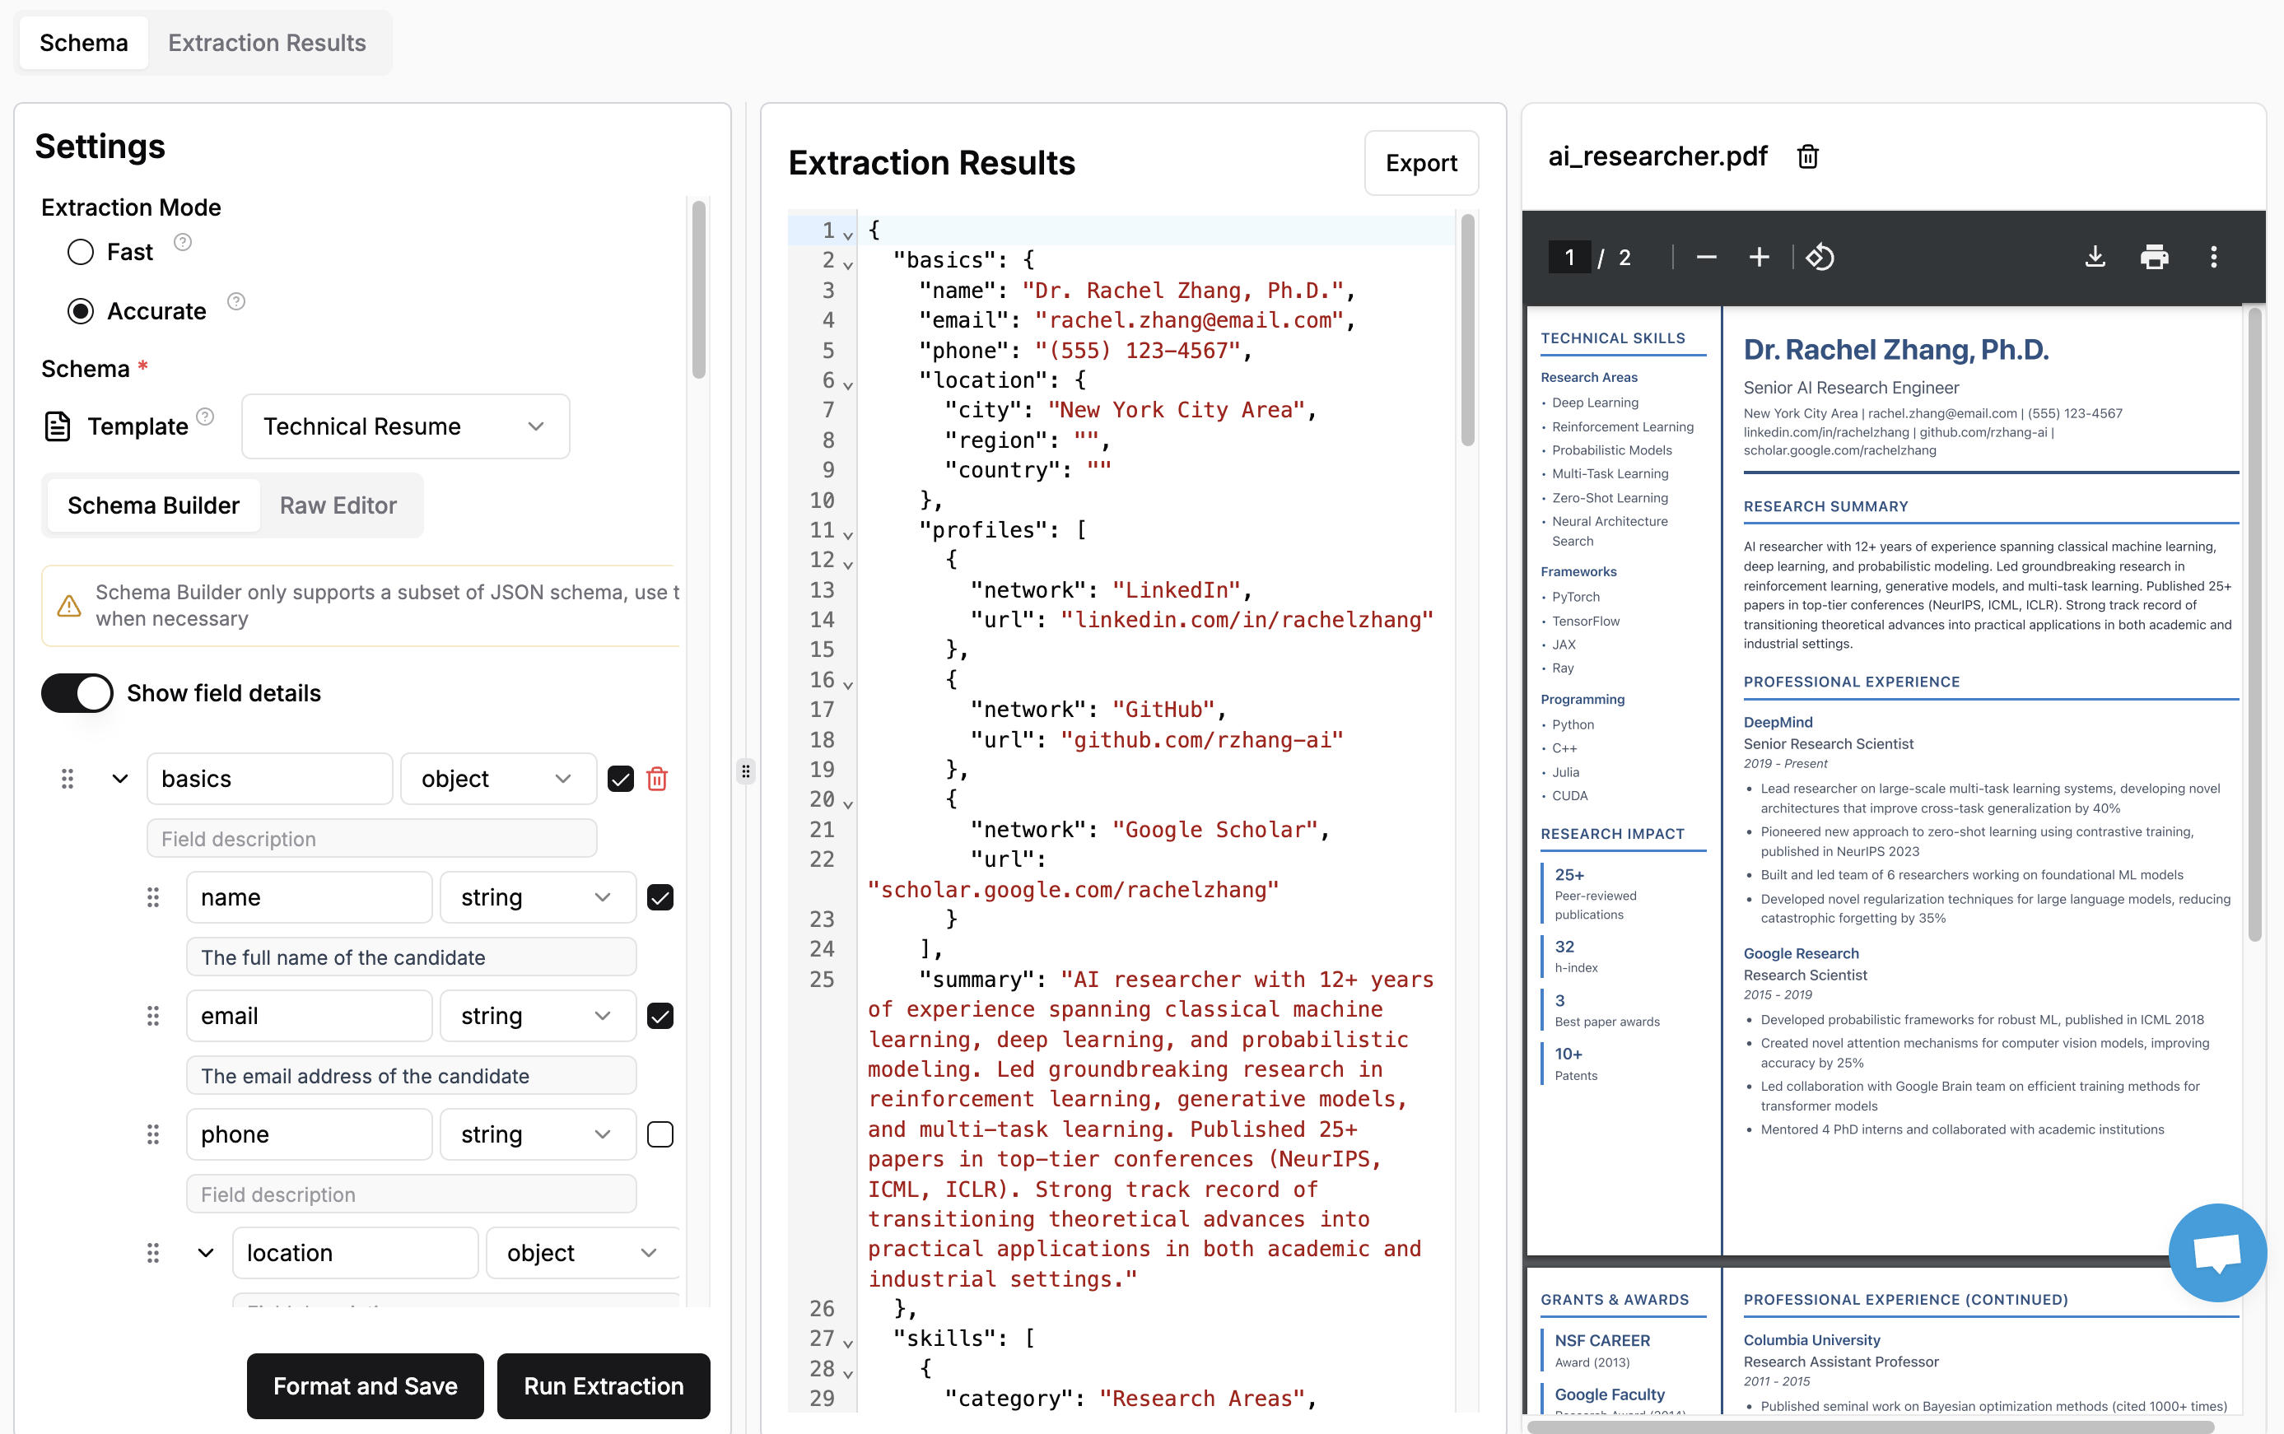Check the phone field required checkbox
2284x1434 pixels.
(x=660, y=1134)
